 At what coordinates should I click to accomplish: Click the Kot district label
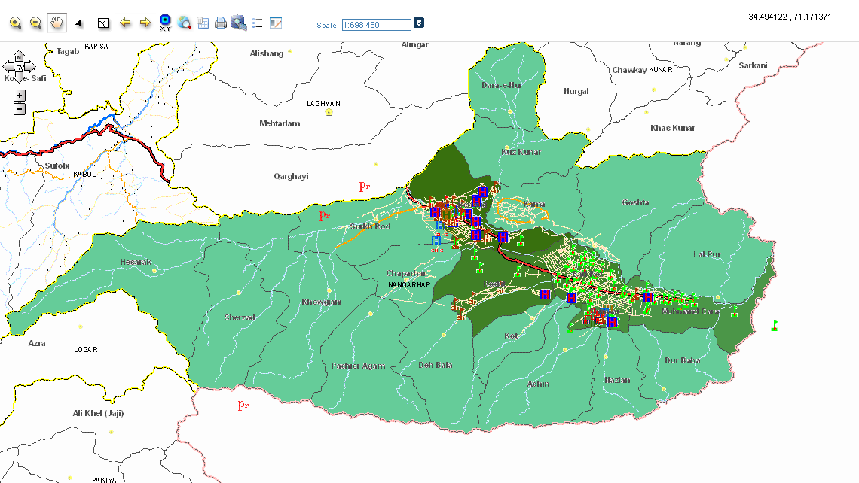coord(511,336)
